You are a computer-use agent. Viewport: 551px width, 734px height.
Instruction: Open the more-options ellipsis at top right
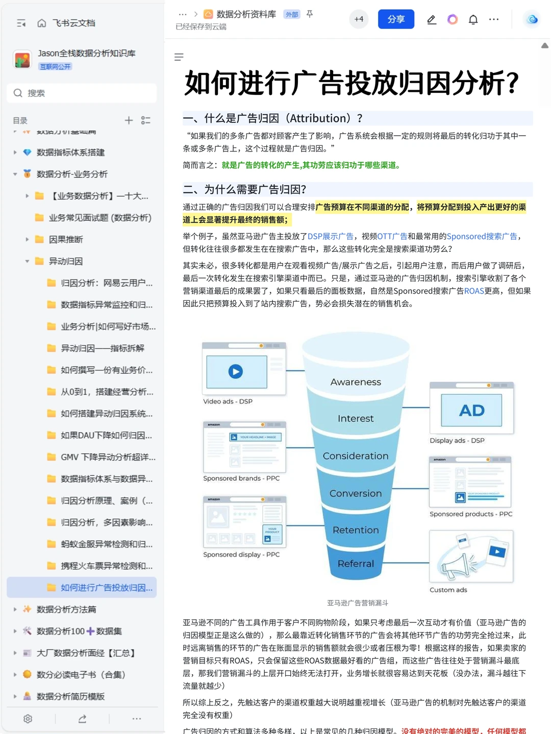493,19
